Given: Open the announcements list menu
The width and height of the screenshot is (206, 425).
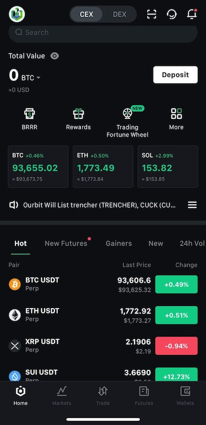Looking at the screenshot, I should 192,205.
